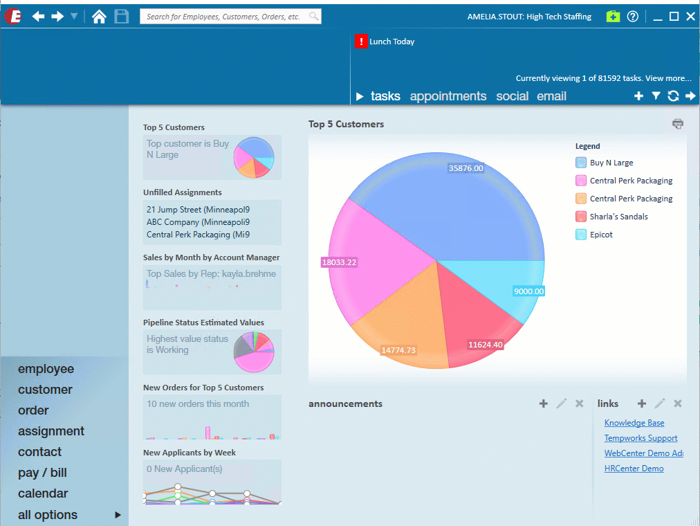This screenshot has width=700, height=526.
Task: Click the red alert icon beside Lunch Today
Action: click(361, 41)
